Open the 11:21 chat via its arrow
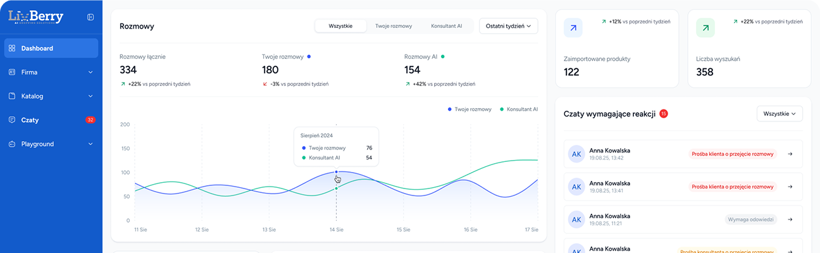820x253 pixels. (789, 219)
